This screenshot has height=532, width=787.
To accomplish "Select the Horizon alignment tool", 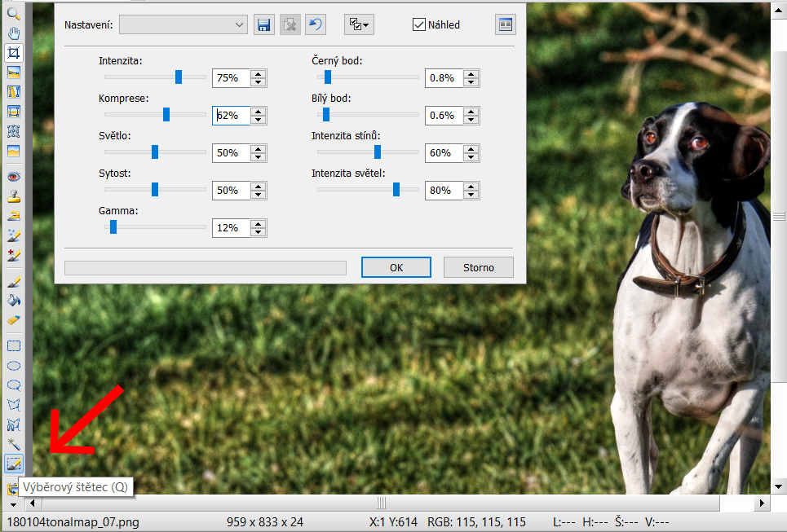I will (14, 73).
